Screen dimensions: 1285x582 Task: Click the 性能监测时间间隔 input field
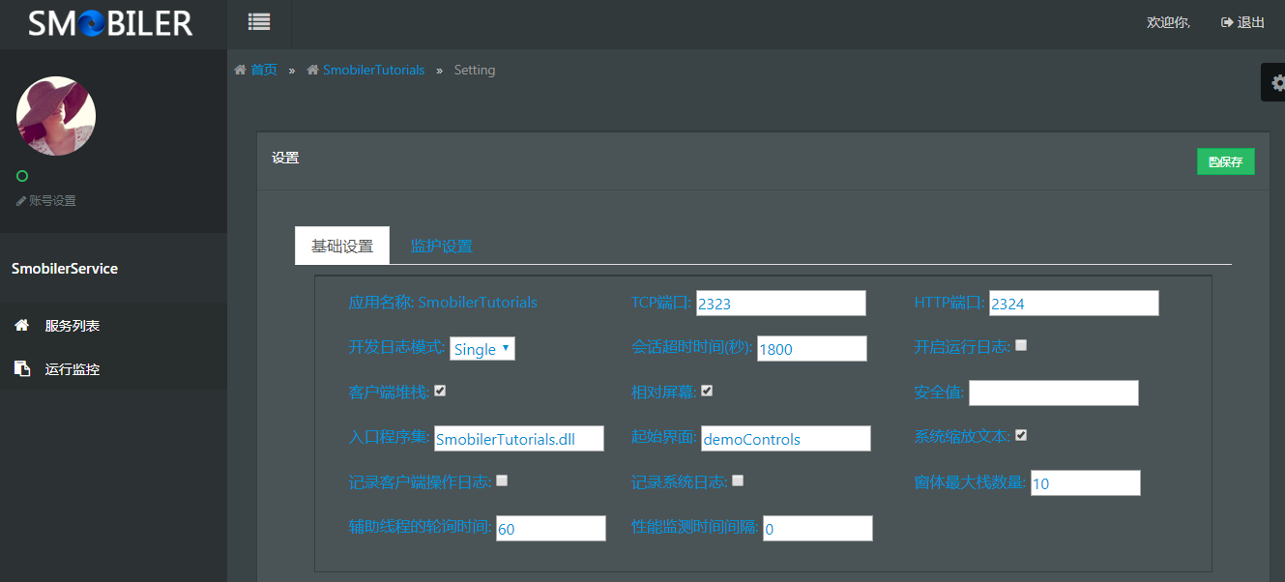[818, 529]
